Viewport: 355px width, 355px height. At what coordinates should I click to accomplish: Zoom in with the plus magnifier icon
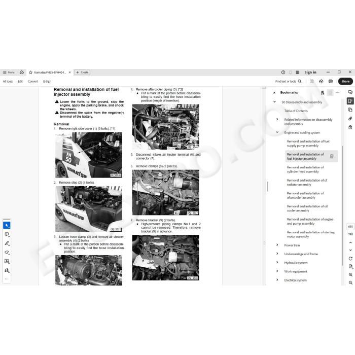pyautogui.click(x=350, y=275)
